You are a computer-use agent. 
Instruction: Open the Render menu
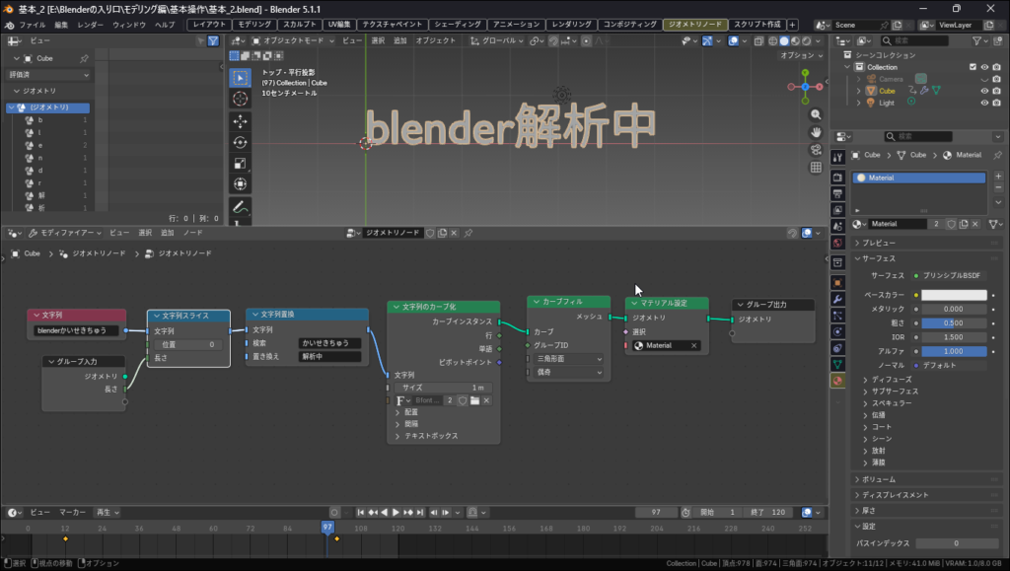[x=90, y=25]
